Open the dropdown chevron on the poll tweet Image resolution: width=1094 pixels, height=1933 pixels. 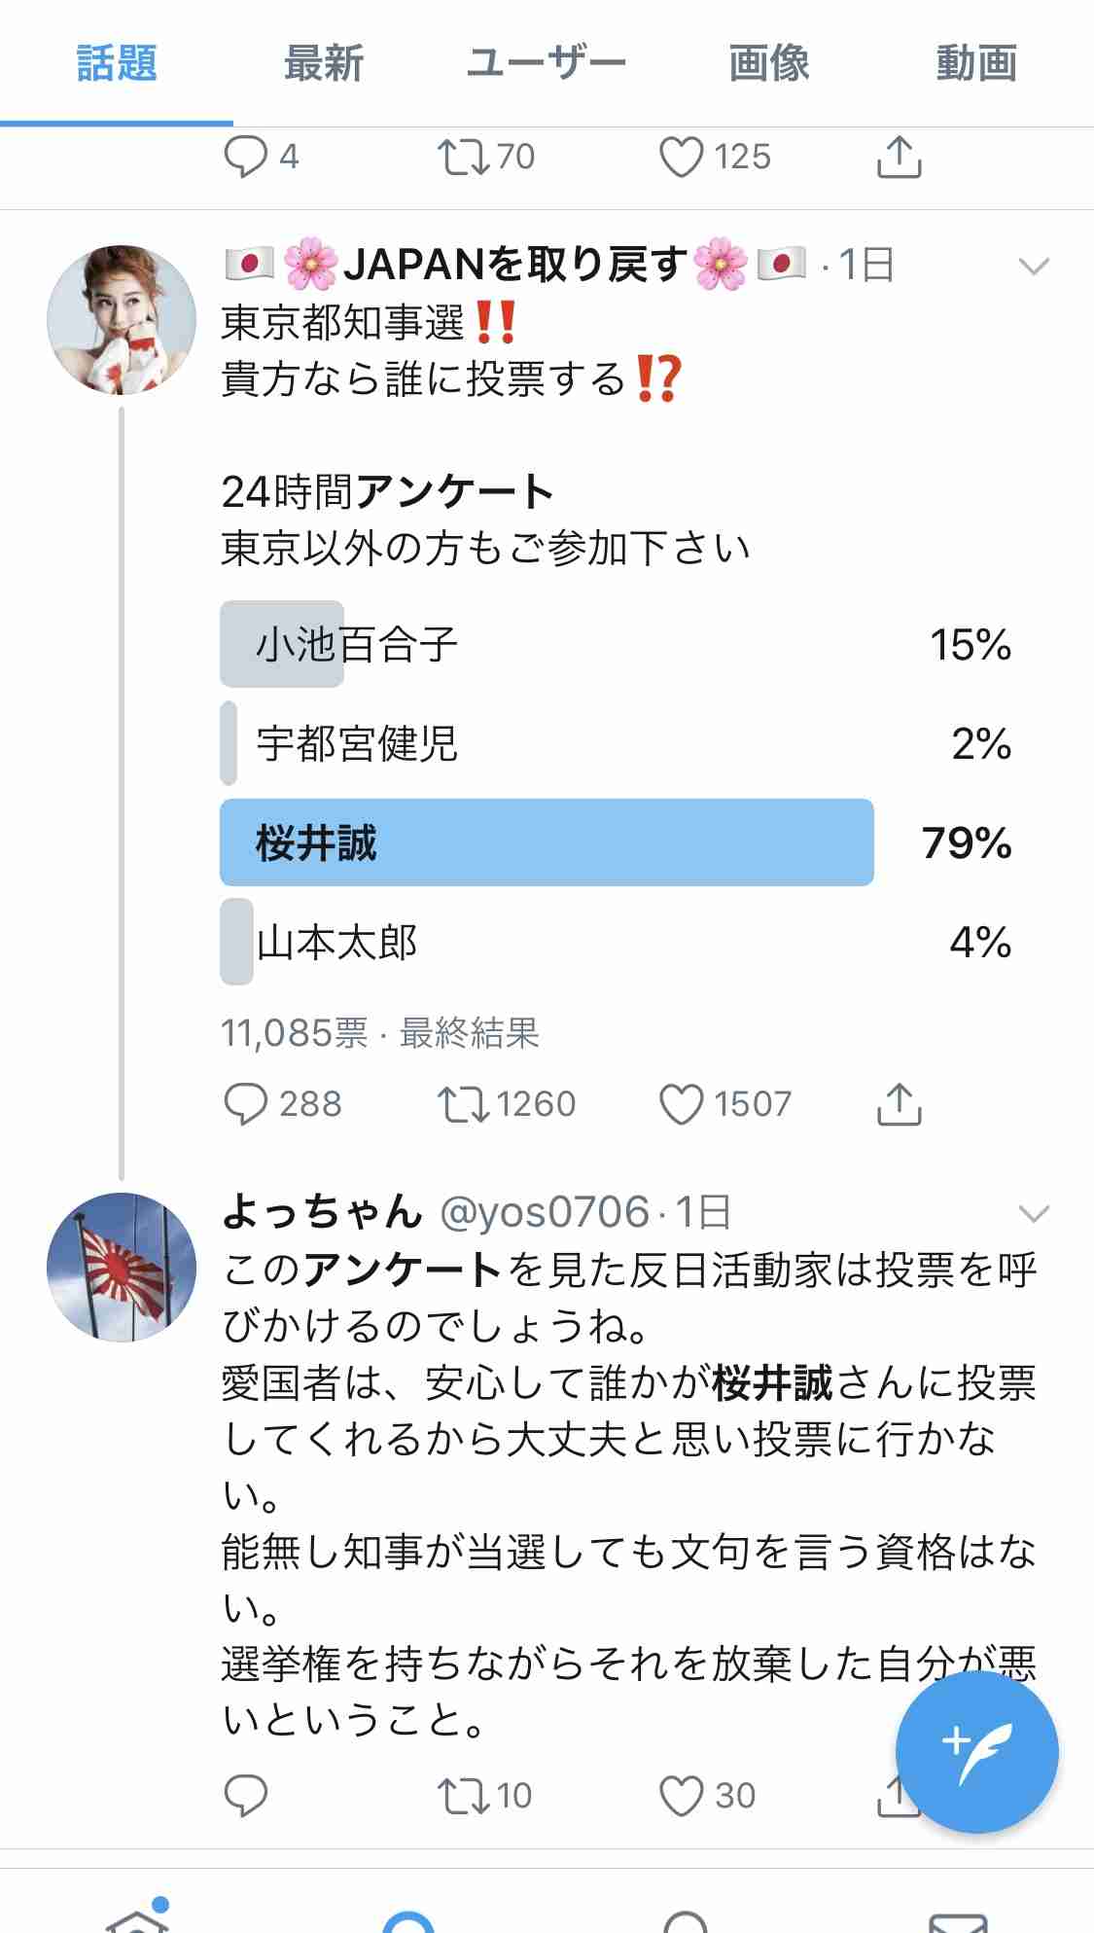1033,266
